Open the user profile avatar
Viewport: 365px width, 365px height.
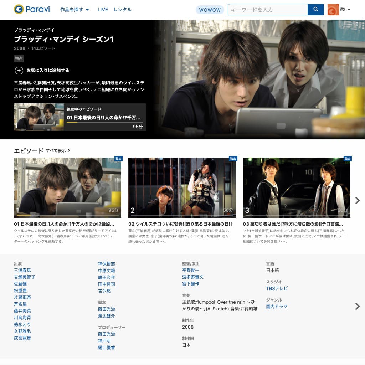pyautogui.click(x=333, y=10)
